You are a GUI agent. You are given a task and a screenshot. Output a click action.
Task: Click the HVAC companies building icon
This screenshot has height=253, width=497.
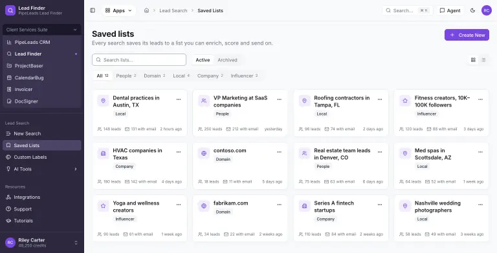coord(103,154)
